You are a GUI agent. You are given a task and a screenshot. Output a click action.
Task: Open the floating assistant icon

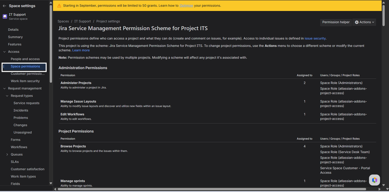point(374,180)
